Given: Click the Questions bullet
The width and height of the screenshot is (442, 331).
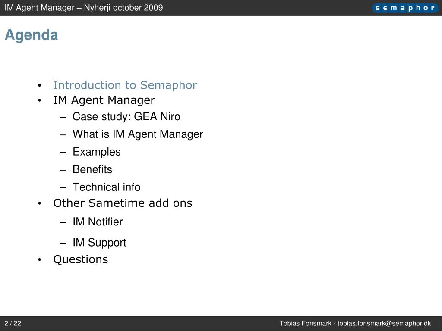Looking at the screenshot, I should pyautogui.click(x=81, y=259).
